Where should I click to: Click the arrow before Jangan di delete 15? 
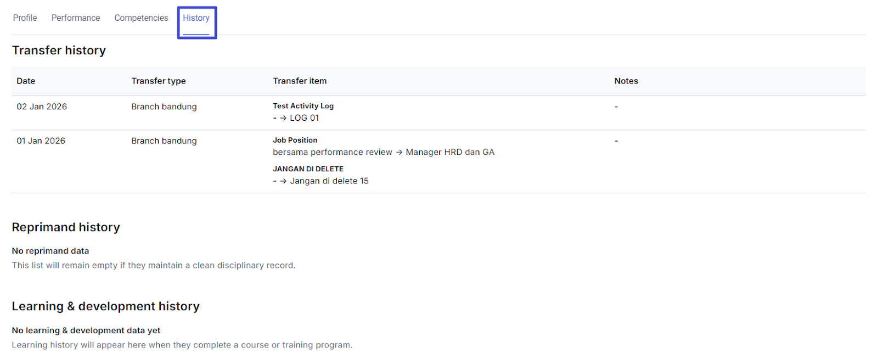tap(283, 181)
